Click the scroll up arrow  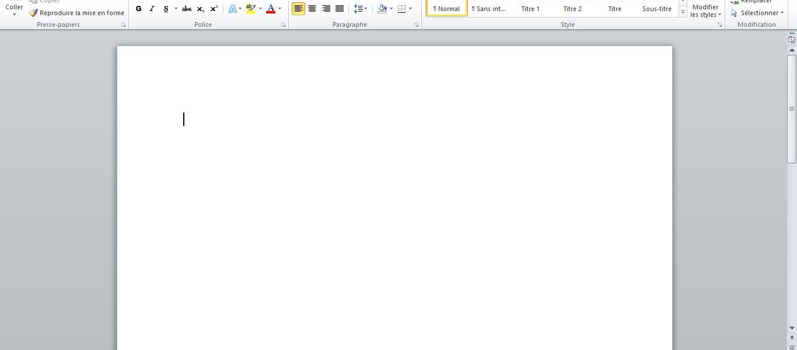(x=792, y=50)
